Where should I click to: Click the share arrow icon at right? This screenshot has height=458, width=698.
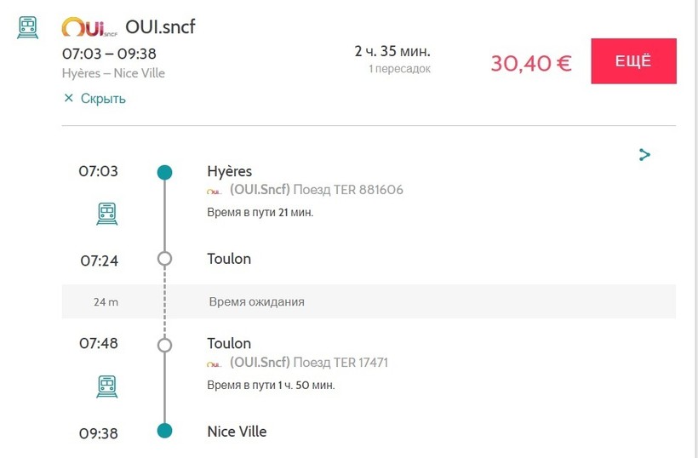coord(644,155)
